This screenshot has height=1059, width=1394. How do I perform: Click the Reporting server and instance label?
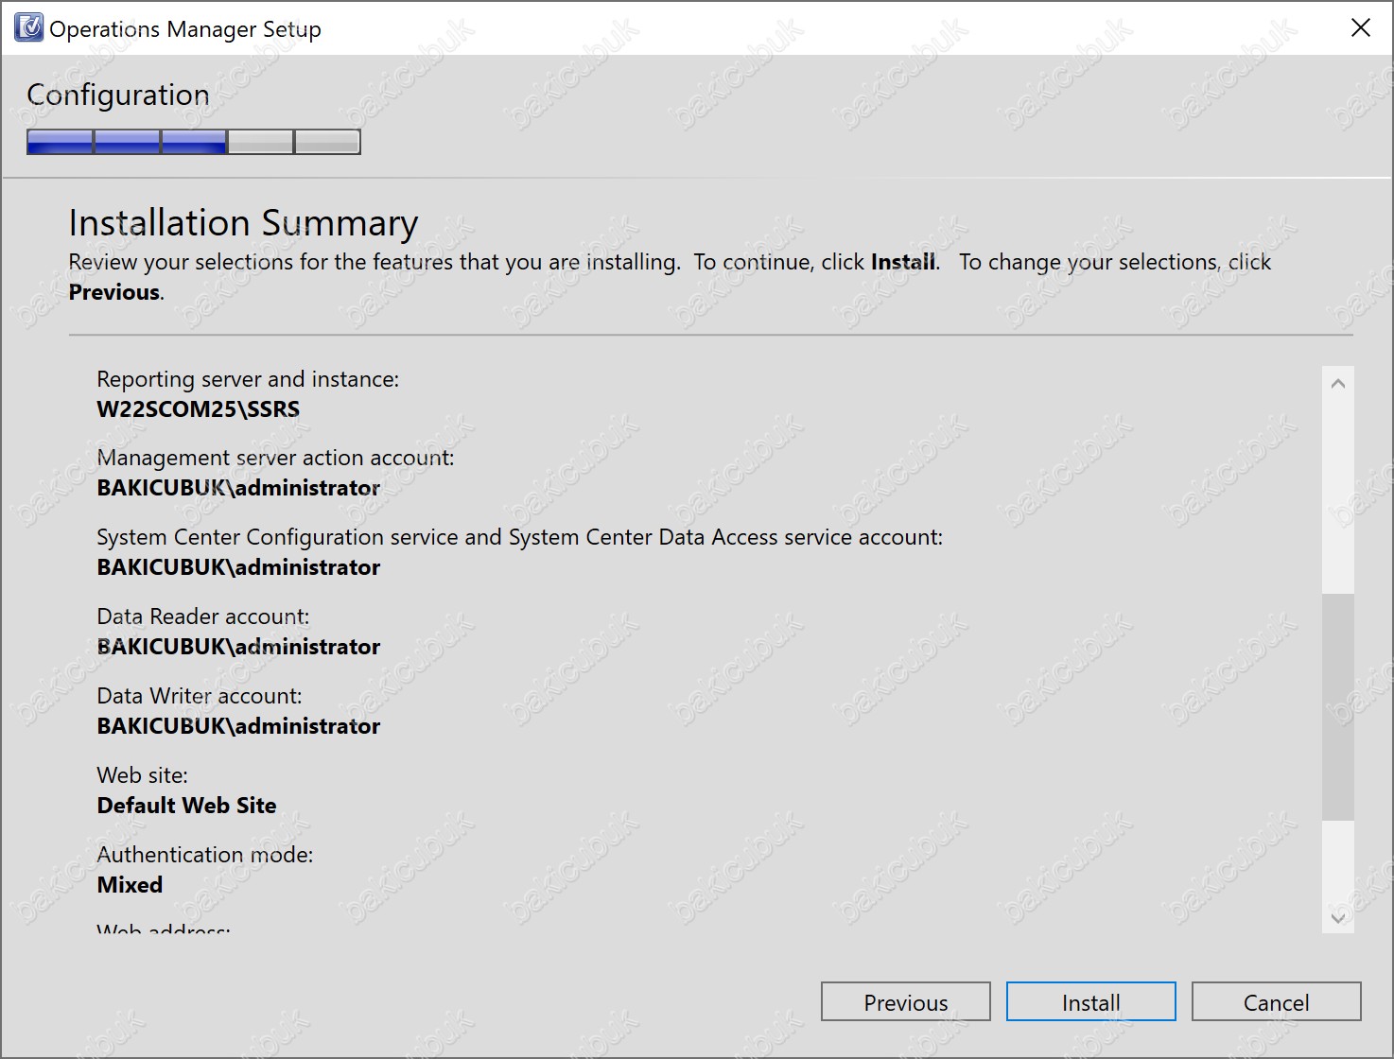point(248,379)
